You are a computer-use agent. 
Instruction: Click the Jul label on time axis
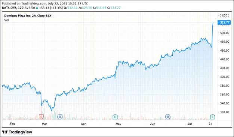(190, 124)
